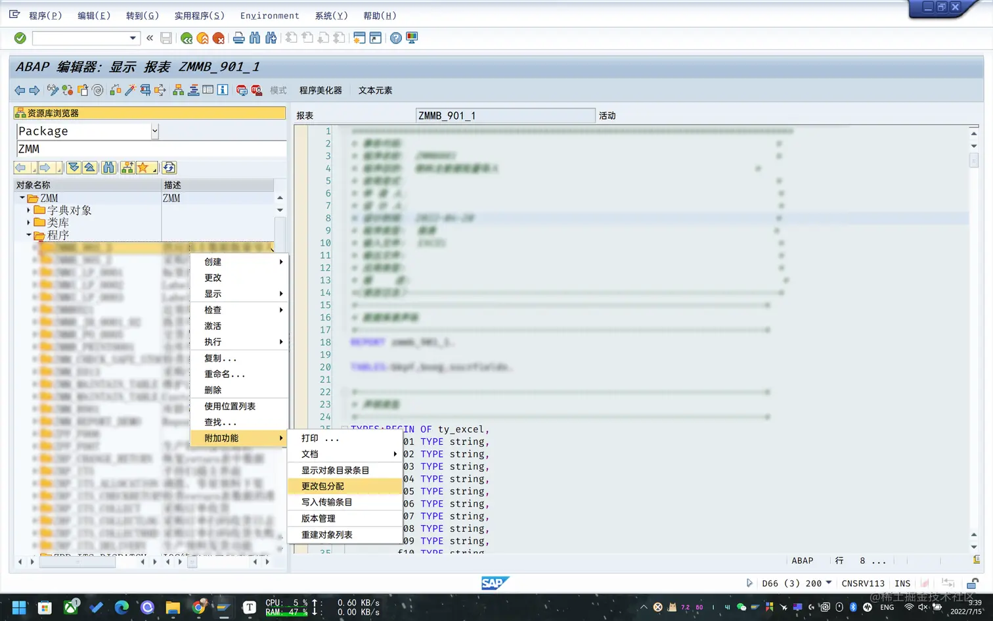This screenshot has height=621, width=993.
Task: Click the Chrome icon in the taskbar
Action: point(198,607)
